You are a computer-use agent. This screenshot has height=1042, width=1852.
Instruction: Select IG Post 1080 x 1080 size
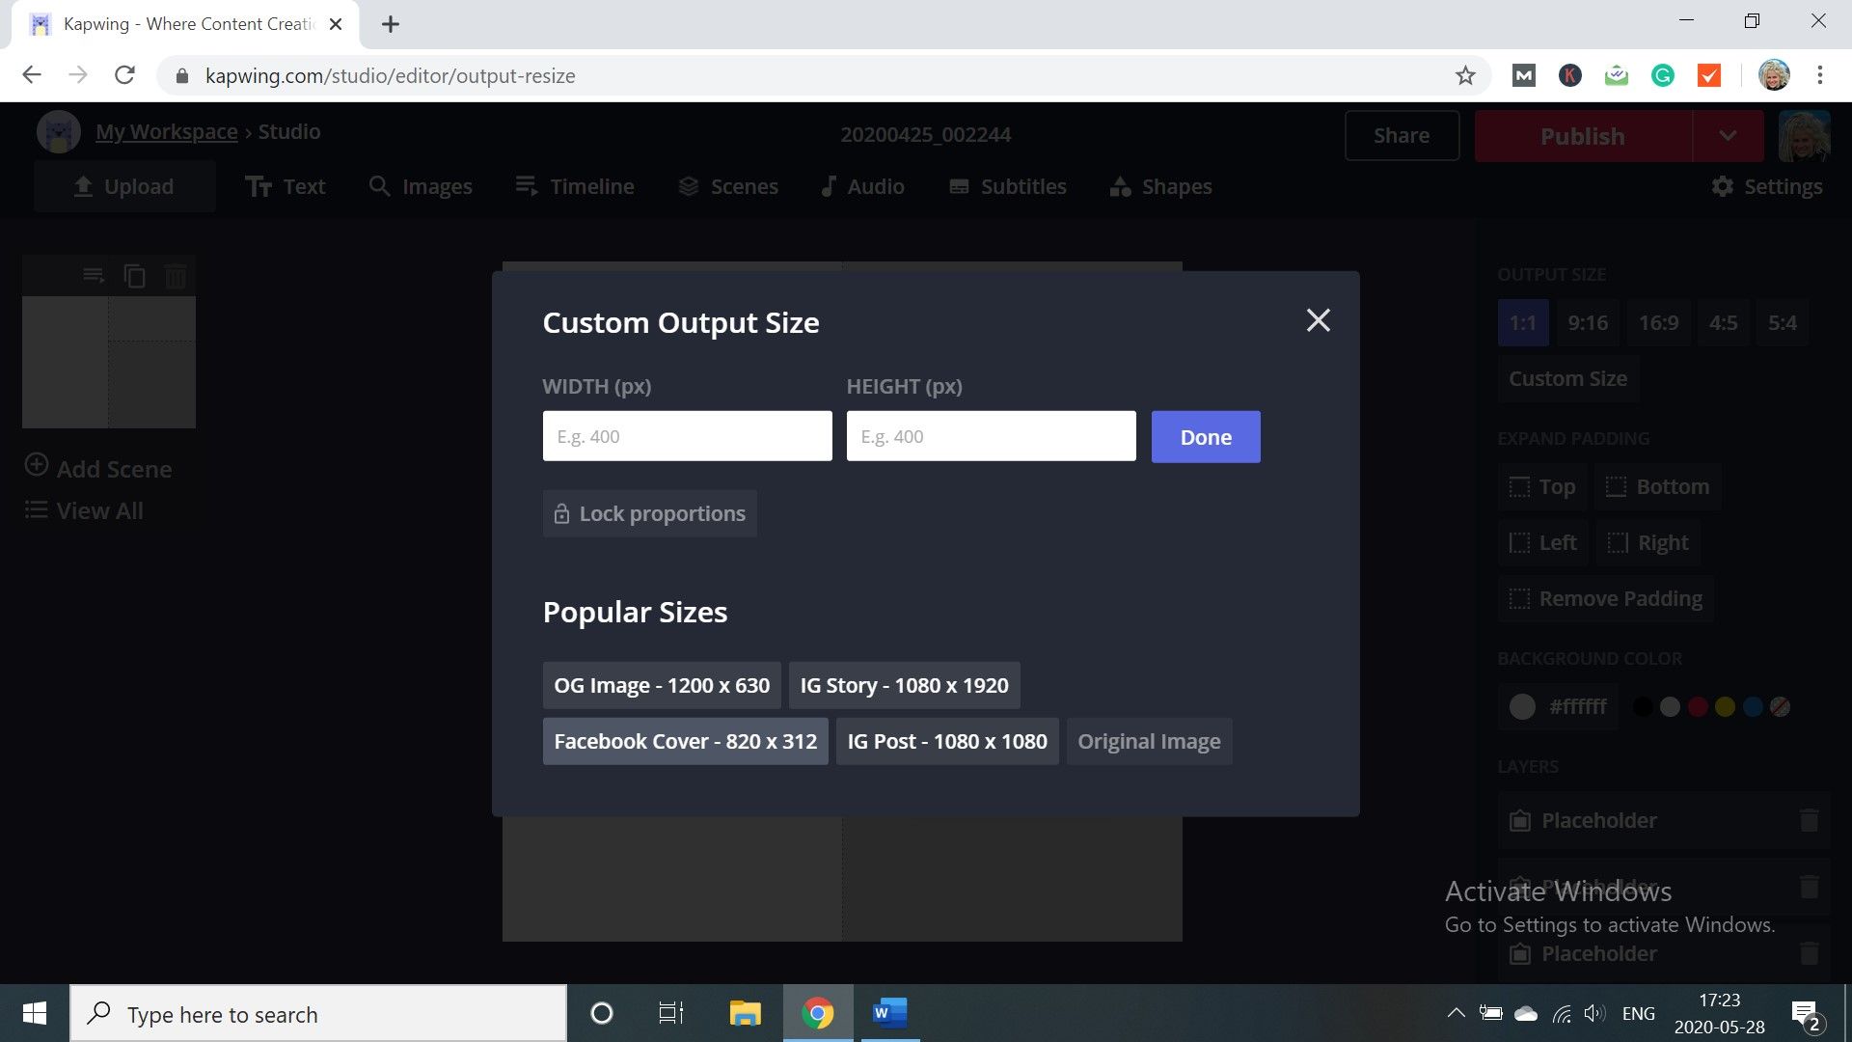[x=946, y=741]
